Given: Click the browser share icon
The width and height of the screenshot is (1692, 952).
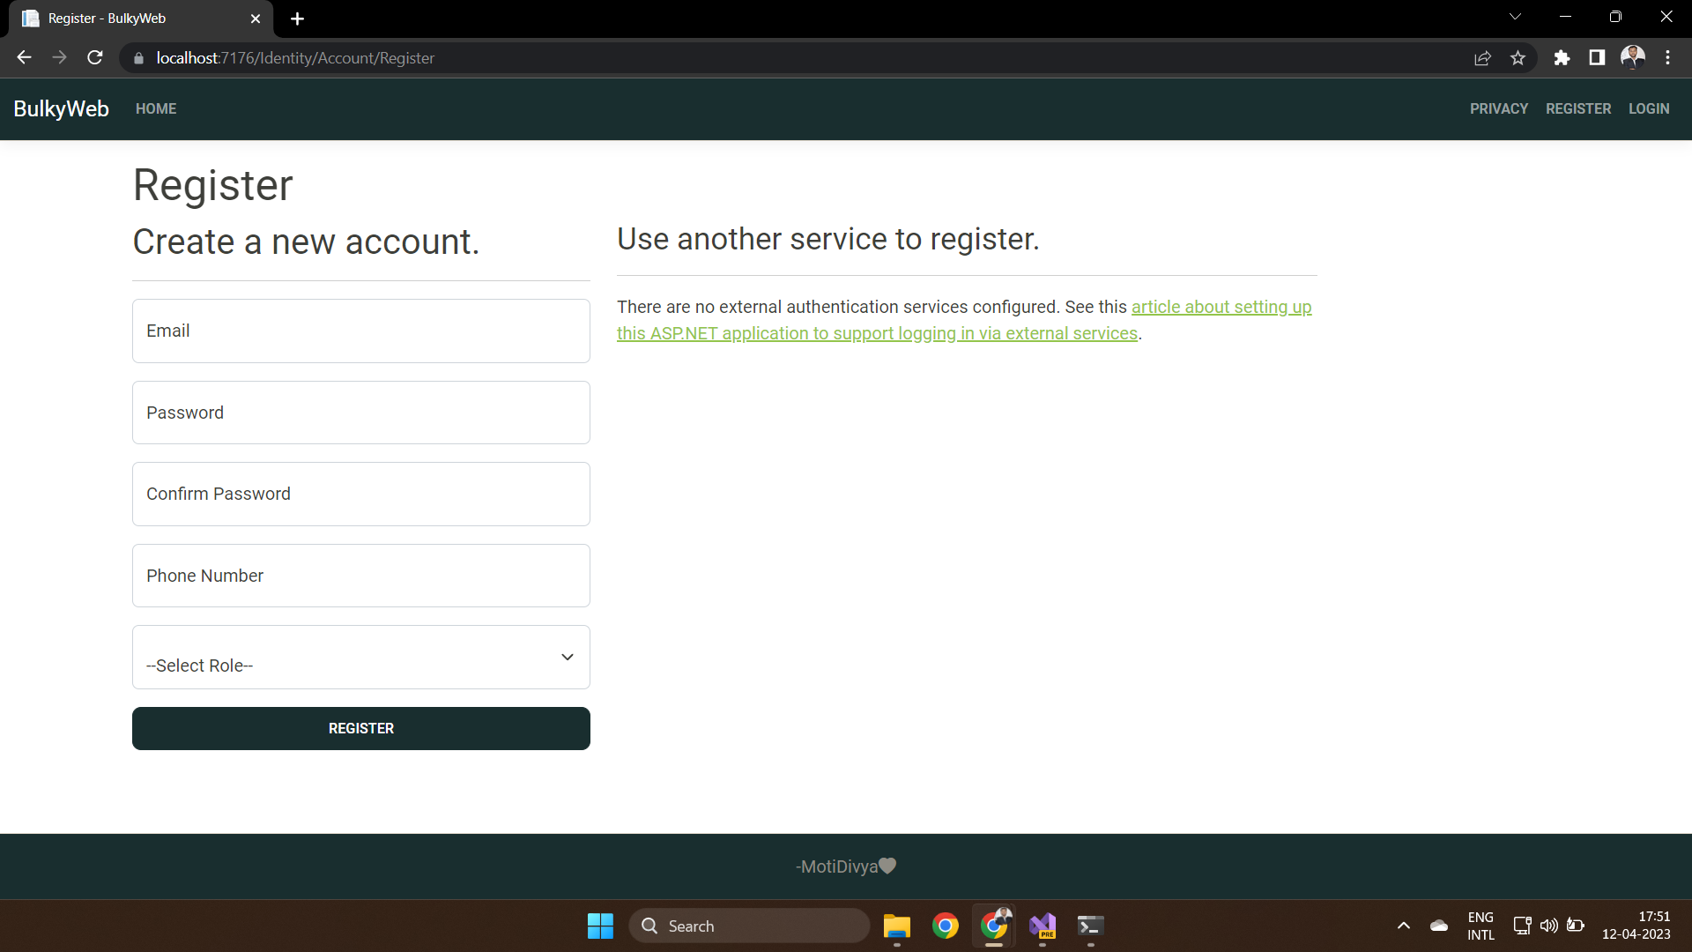Looking at the screenshot, I should pos(1483,57).
